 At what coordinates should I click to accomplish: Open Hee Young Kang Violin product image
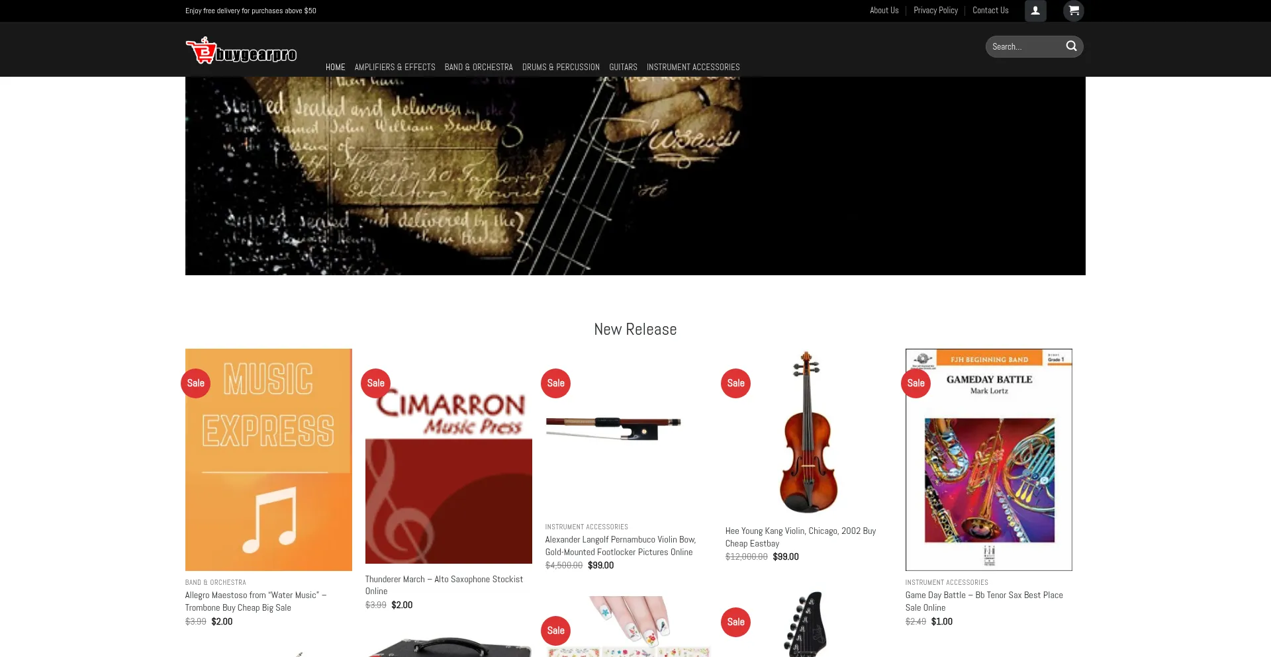point(808,432)
